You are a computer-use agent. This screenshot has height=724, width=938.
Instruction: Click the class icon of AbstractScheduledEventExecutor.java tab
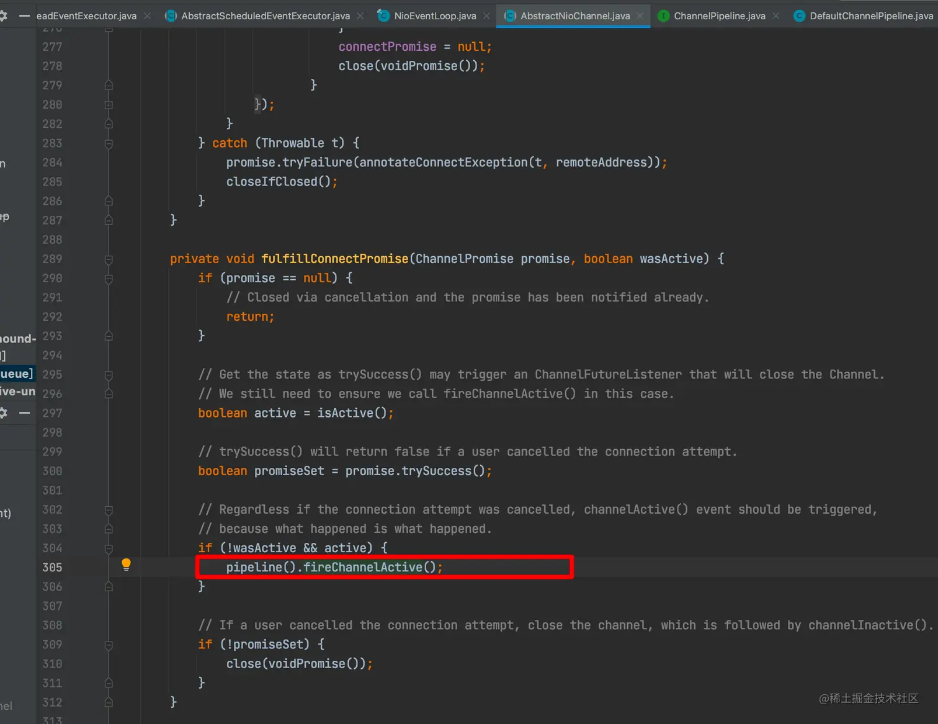pos(171,16)
